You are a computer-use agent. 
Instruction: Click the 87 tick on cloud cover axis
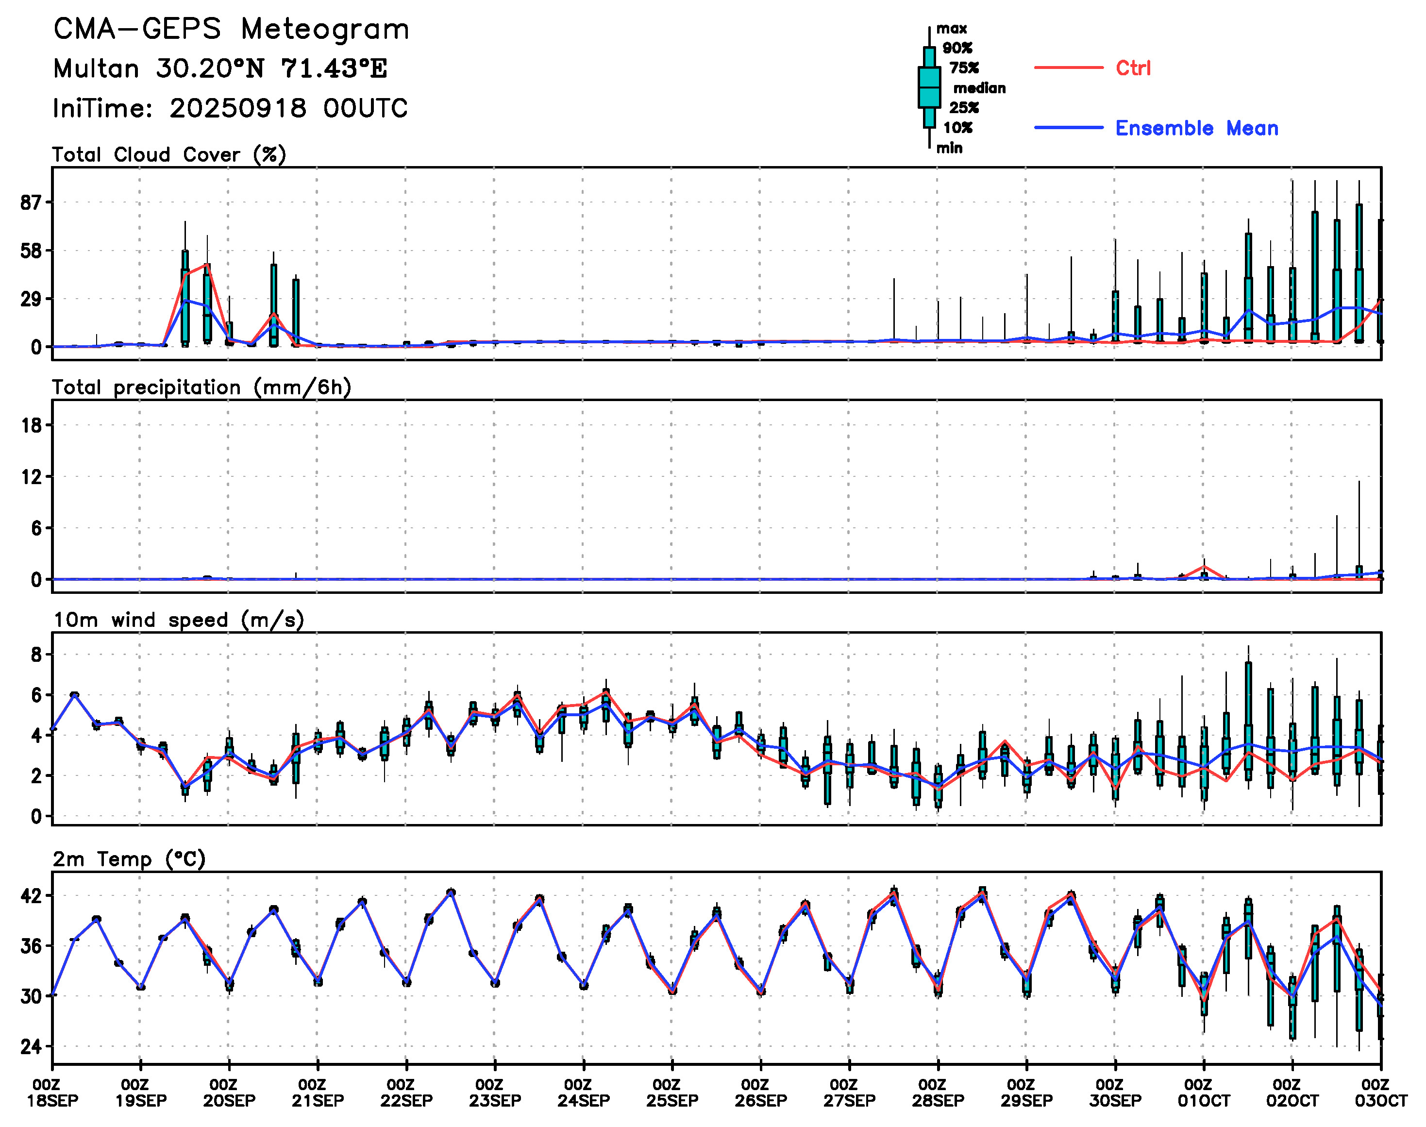point(31,202)
